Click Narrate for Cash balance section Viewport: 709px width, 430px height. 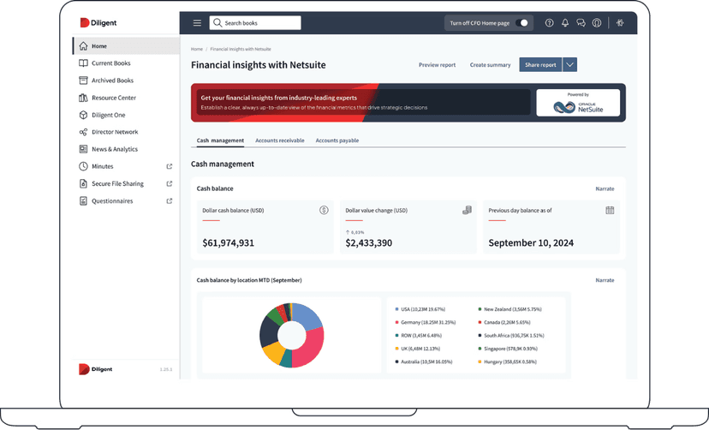605,189
